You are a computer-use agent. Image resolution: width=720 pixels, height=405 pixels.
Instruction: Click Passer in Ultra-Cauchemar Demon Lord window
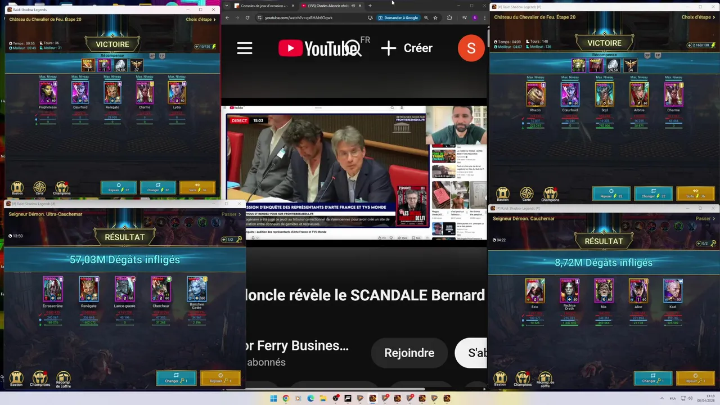(231, 214)
